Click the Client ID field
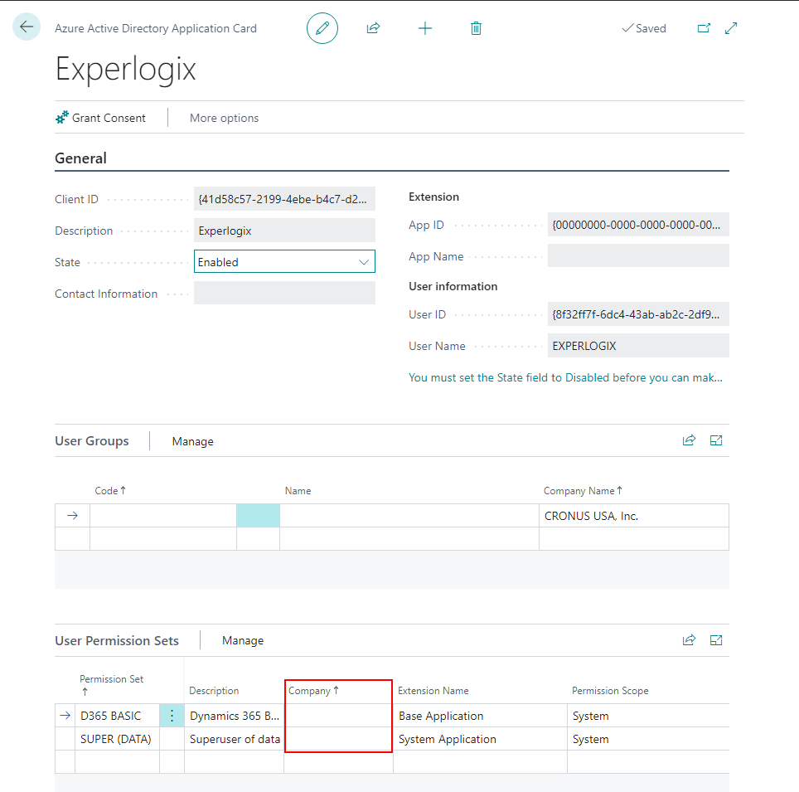The height and width of the screenshot is (792, 799). point(284,199)
